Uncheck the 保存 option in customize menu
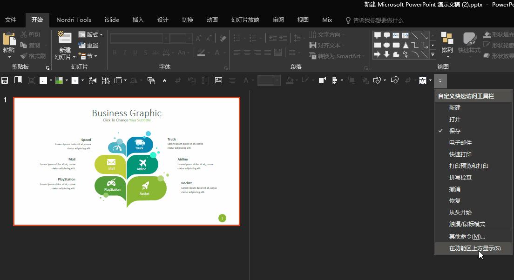Image resolution: width=514 pixels, height=280 pixels. tap(454, 131)
